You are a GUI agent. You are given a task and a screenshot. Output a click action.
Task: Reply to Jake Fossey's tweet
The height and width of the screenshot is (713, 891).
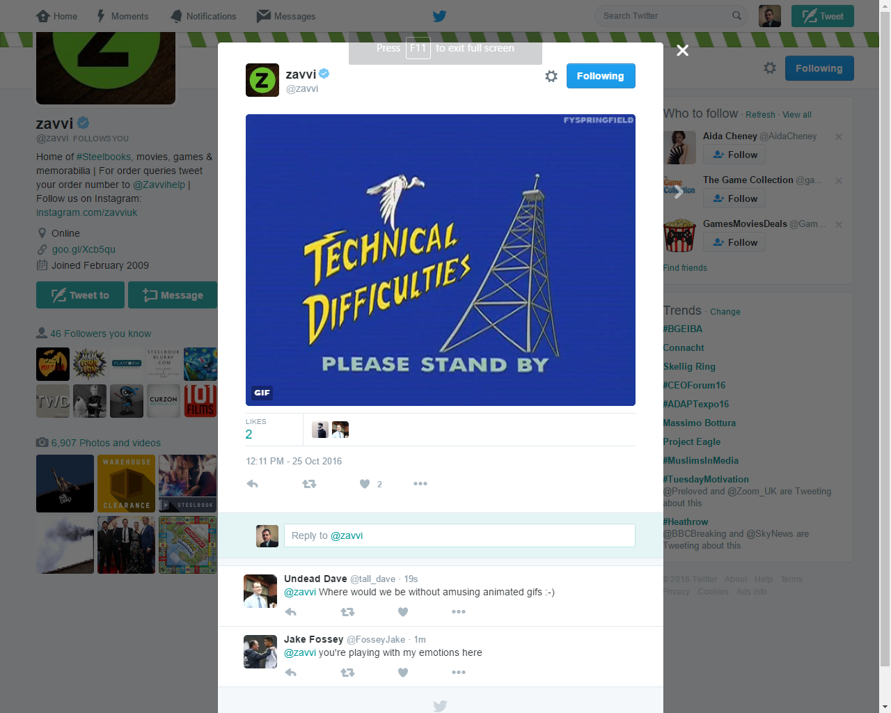[x=291, y=673]
